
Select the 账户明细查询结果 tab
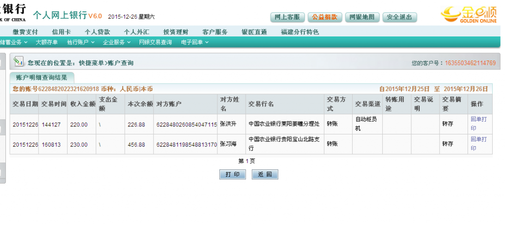(41, 77)
